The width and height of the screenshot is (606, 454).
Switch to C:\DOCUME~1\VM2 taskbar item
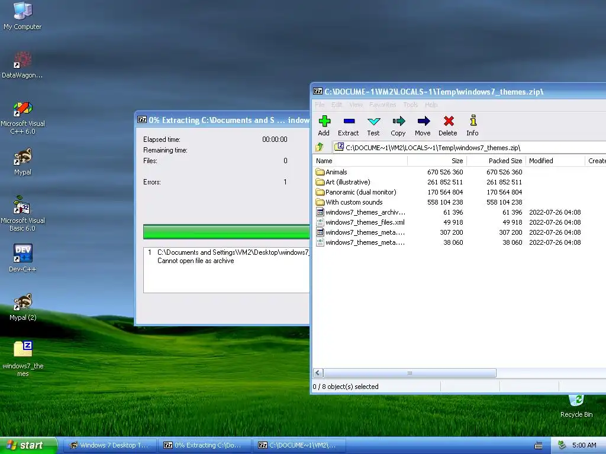click(299, 445)
